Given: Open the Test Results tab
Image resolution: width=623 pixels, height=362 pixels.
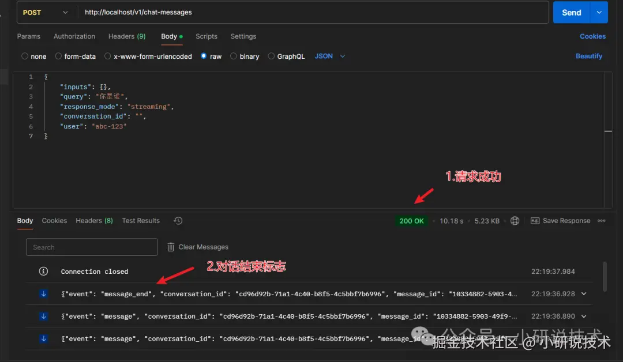Looking at the screenshot, I should (x=141, y=221).
